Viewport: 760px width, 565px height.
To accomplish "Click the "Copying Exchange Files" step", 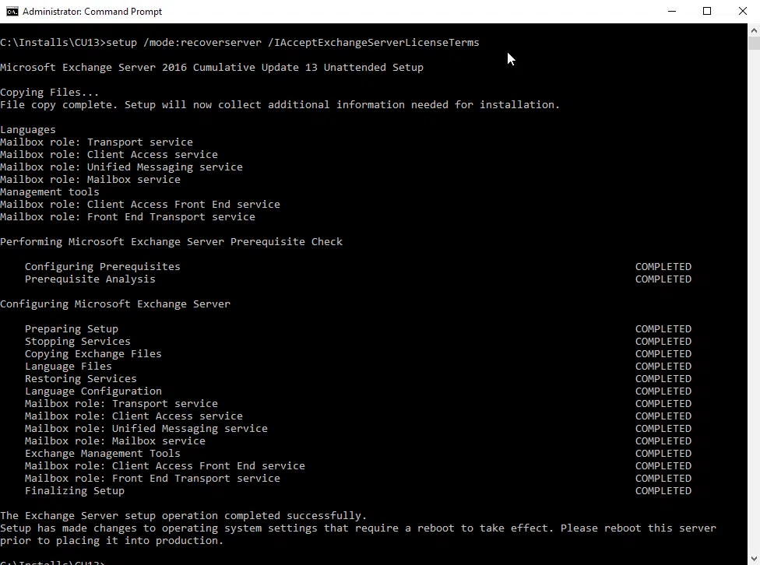I will point(93,354).
